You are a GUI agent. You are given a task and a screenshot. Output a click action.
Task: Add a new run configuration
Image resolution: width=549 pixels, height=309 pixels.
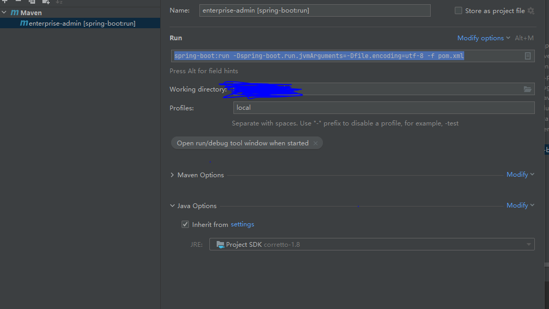(5, 2)
